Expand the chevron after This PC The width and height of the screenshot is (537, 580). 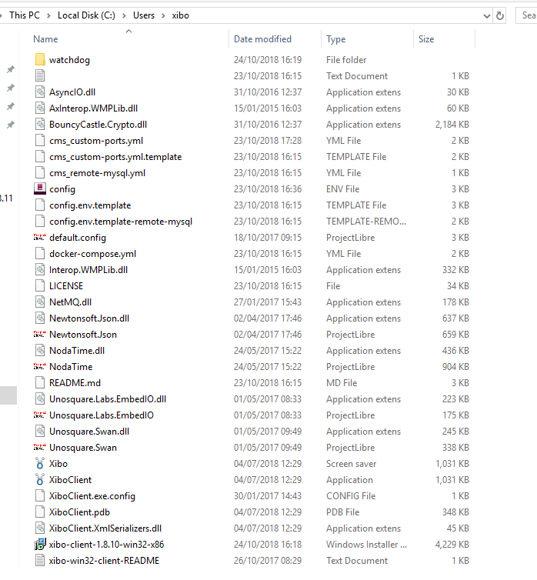[x=48, y=15]
